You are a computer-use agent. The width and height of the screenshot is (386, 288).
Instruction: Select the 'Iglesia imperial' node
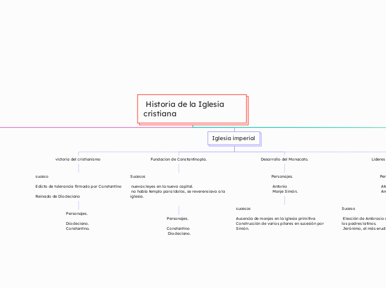tap(234, 138)
